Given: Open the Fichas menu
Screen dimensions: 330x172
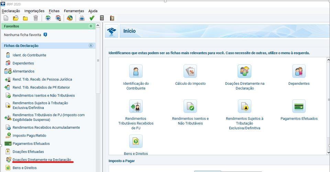Looking at the screenshot, I should [54, 11].
